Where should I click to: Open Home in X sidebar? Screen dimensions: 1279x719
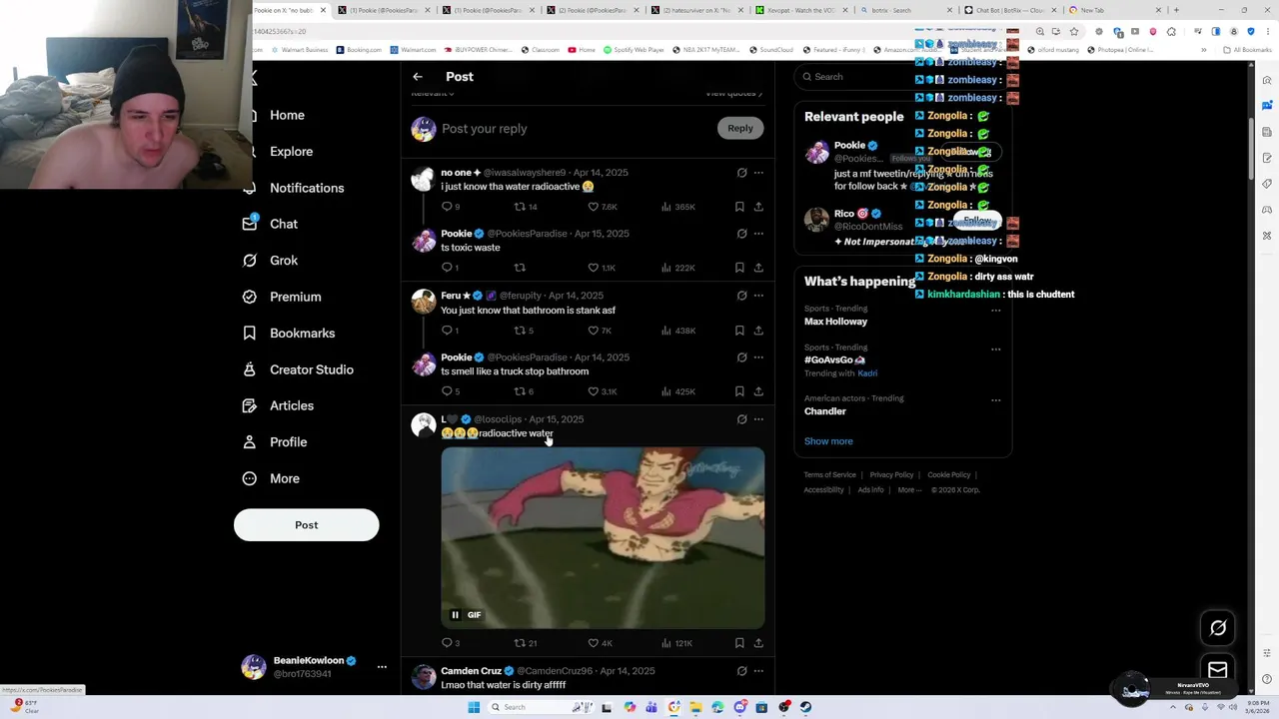tap(275, 115)
